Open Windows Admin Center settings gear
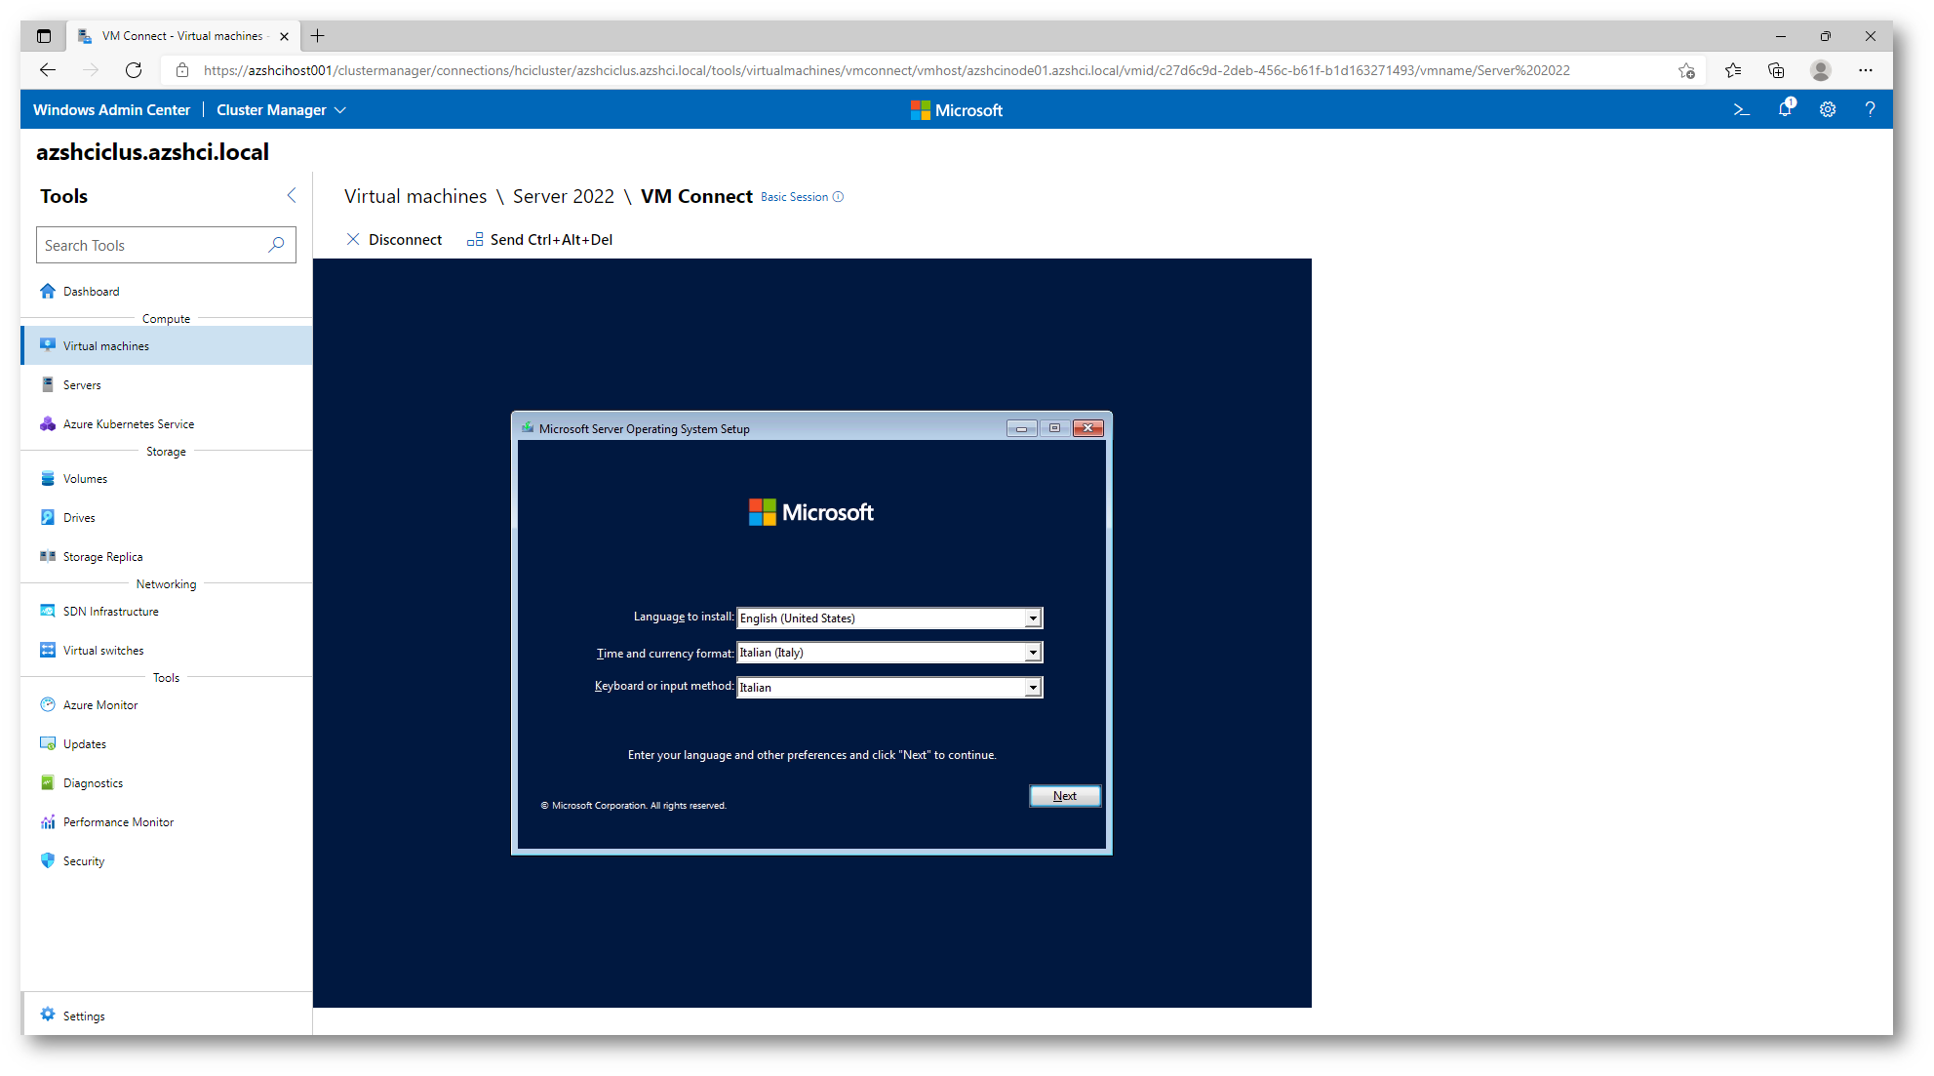The height and width of the screenshot is (1076, 1934). point(1828,110)
